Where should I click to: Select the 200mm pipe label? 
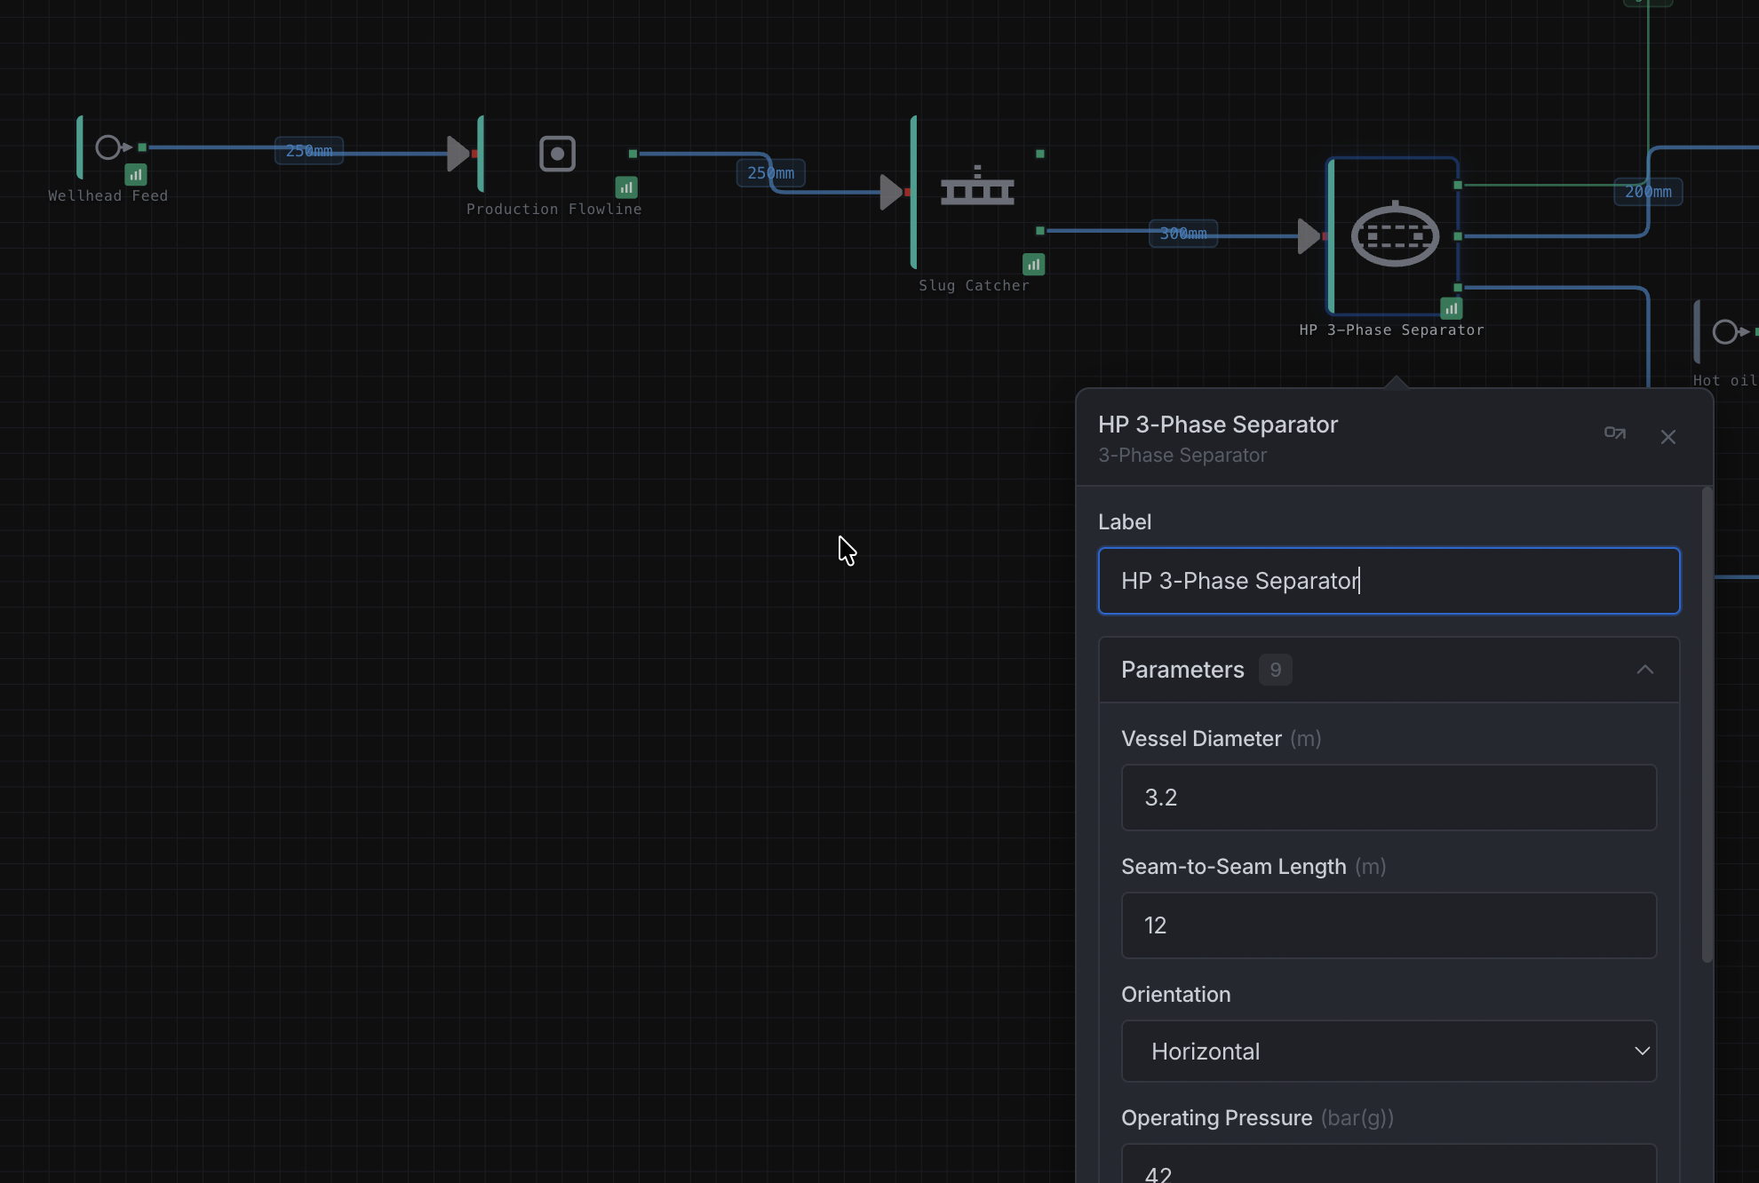1648,192
